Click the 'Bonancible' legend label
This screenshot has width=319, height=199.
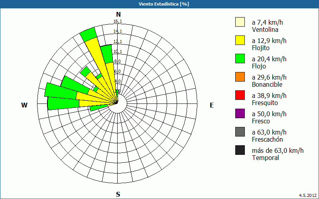pos(267,84)
